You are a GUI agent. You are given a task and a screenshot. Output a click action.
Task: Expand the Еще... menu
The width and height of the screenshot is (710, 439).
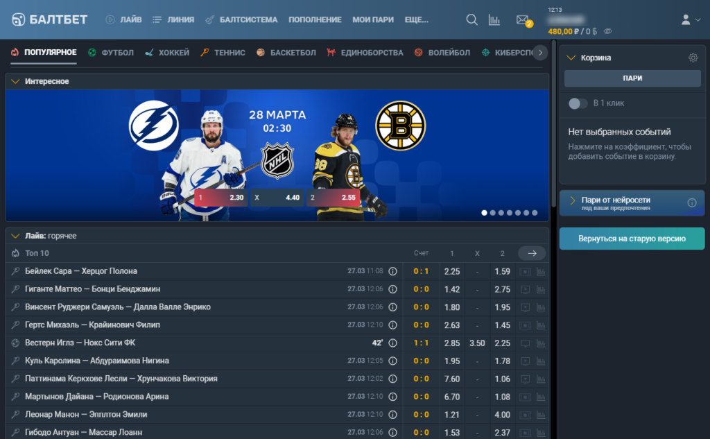[417, 20]
